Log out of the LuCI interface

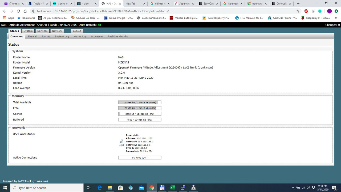tap(77, 31)
